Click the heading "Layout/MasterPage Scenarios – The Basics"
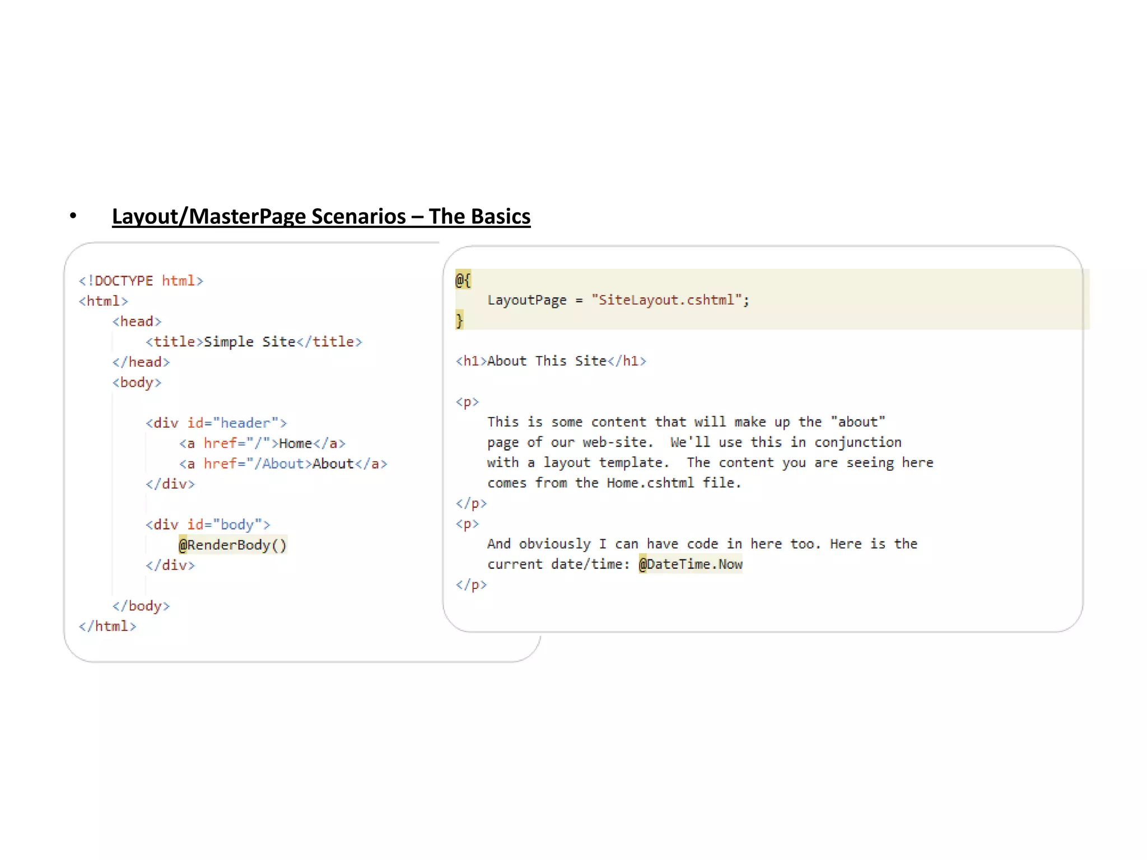The height and width of the screenshot is (860, 1147). [321, 217]
